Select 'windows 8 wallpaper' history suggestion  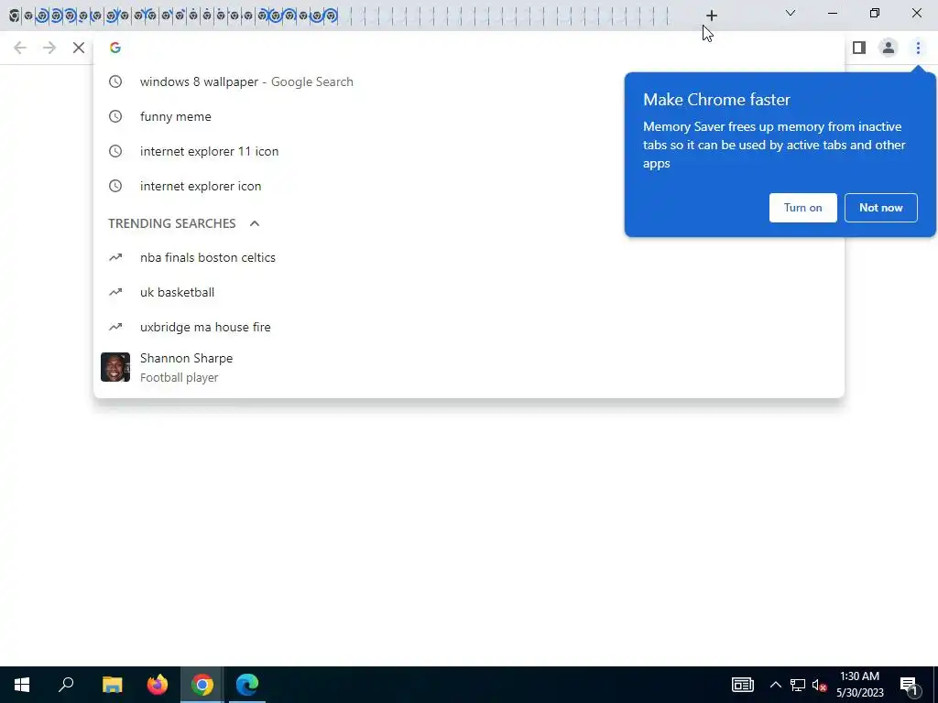[x=469, y=81]
